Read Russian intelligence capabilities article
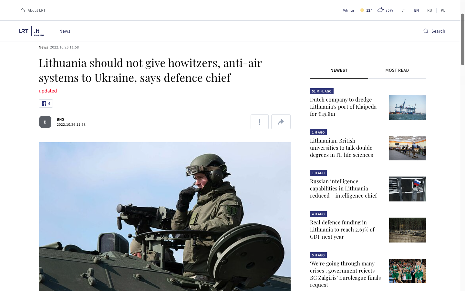This screenshot has height=291, width=465. tap(343, 189)
